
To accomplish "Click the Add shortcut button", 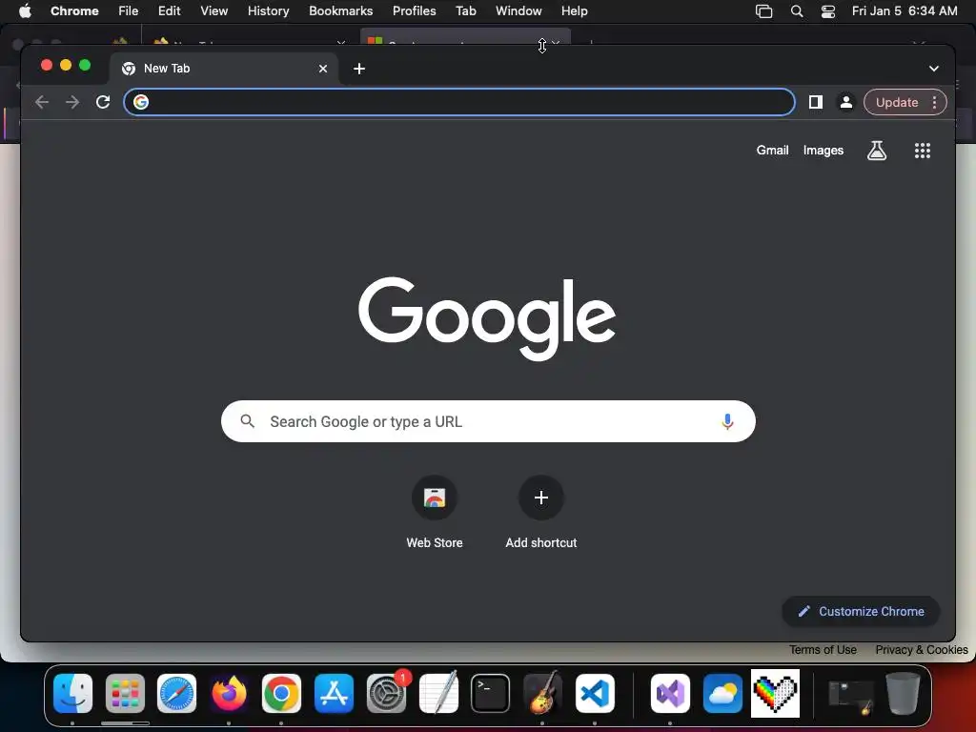I will [541, 512].
